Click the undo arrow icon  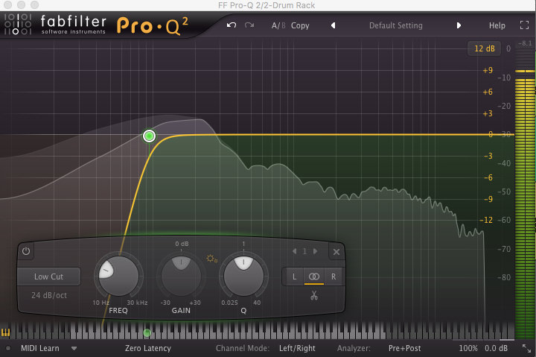click(x=232, y=25)
